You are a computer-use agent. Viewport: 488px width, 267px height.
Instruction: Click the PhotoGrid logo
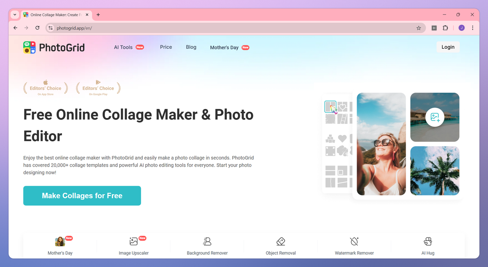point(54,47)
